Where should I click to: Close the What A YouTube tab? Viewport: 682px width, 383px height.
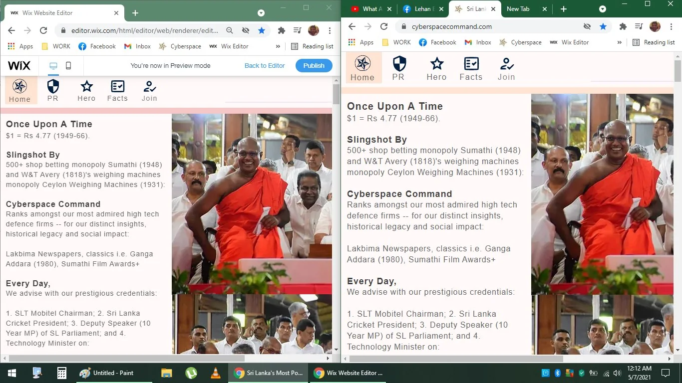coord(388,9)
